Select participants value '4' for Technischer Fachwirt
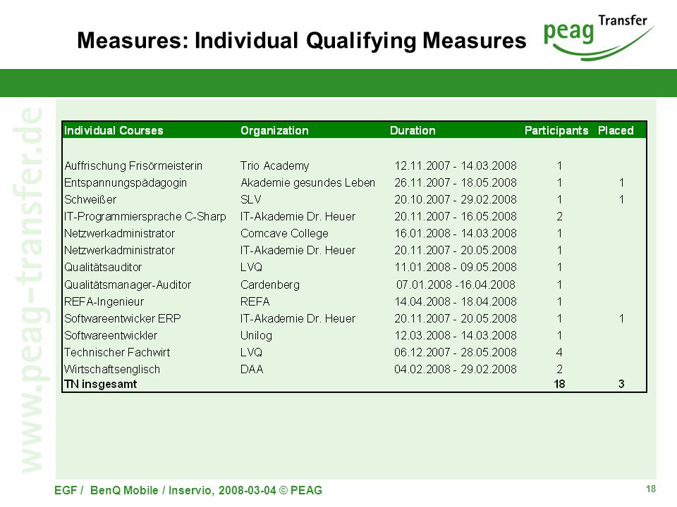 pos(559,352)
